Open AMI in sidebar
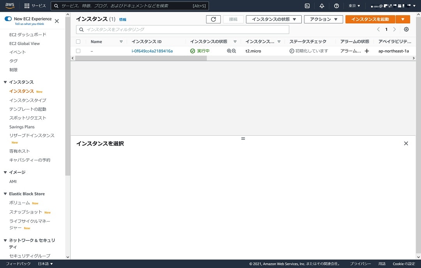The height and width of the screenshot is (268, 421). [13, 181]
